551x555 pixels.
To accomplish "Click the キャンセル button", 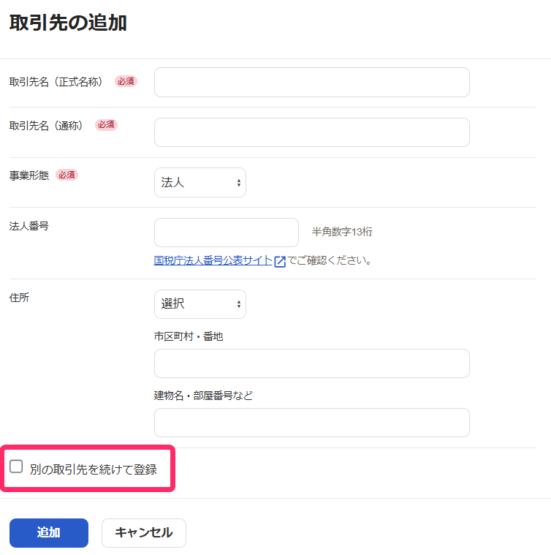I will [x=144, y=533].
